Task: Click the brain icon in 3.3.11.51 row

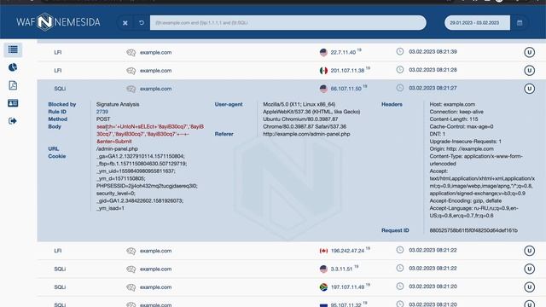Action: pyautogui.click(x=131, y=269)
